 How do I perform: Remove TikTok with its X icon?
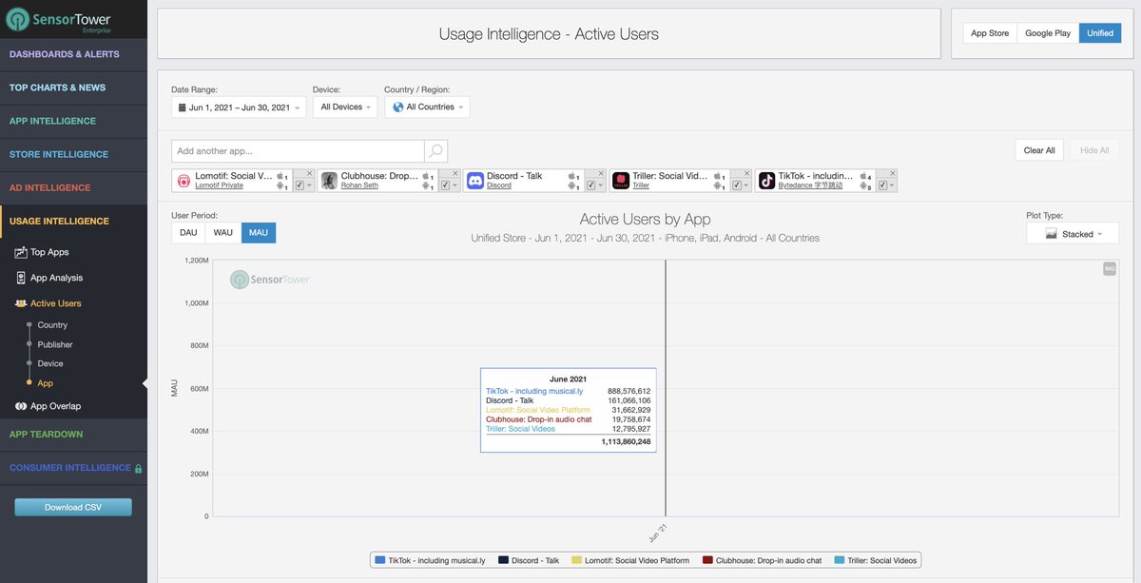pyautogui.click(x=893, y=173)
